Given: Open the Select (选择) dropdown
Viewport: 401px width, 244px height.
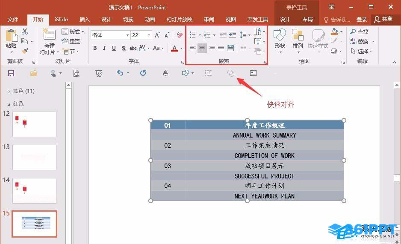Looking at the screenshot, I should tap(361, 51).
